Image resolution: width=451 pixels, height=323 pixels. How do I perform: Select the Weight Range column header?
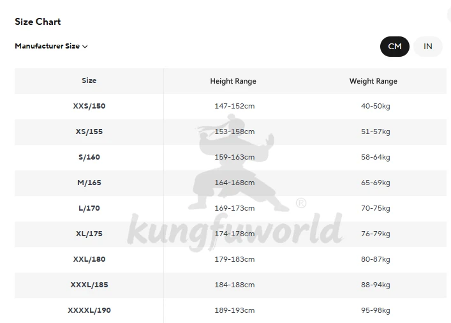pos(373,81)
